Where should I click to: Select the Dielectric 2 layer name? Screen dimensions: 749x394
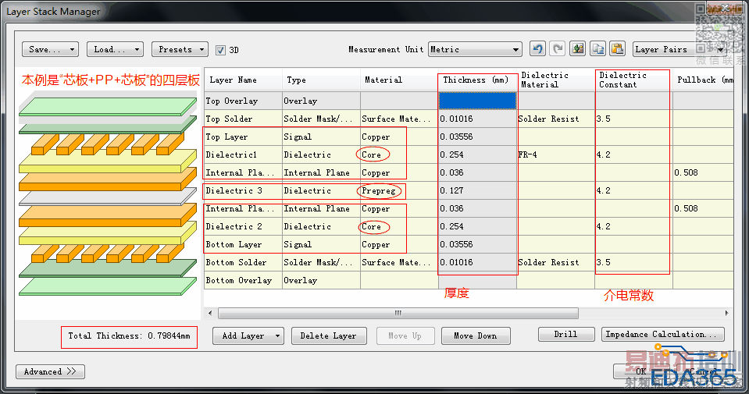(243, 226)
